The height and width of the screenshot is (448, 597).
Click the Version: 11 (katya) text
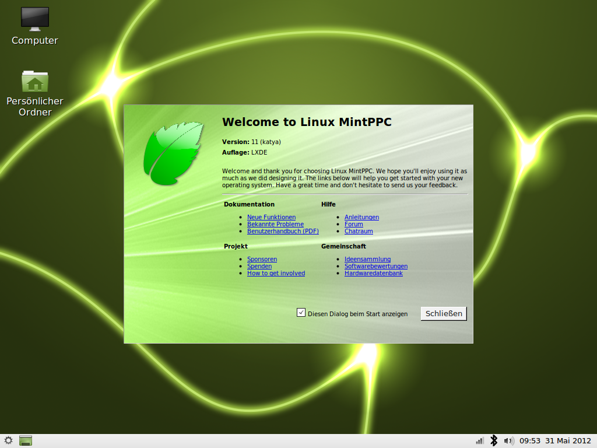[251, 142]
